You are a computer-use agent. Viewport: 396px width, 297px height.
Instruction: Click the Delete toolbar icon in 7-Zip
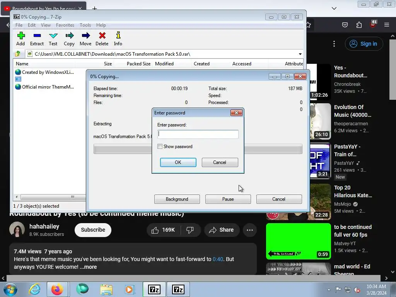pos(102,39)
